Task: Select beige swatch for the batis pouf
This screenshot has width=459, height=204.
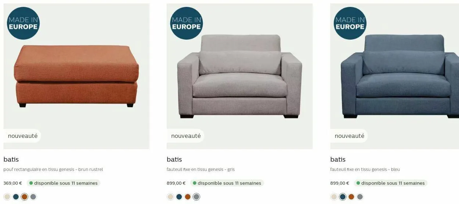Action: tap(7, 197)
